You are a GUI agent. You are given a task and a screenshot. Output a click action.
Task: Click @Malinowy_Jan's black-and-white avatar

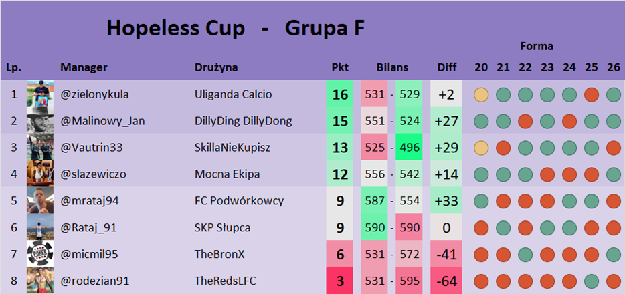click(39, 121)
